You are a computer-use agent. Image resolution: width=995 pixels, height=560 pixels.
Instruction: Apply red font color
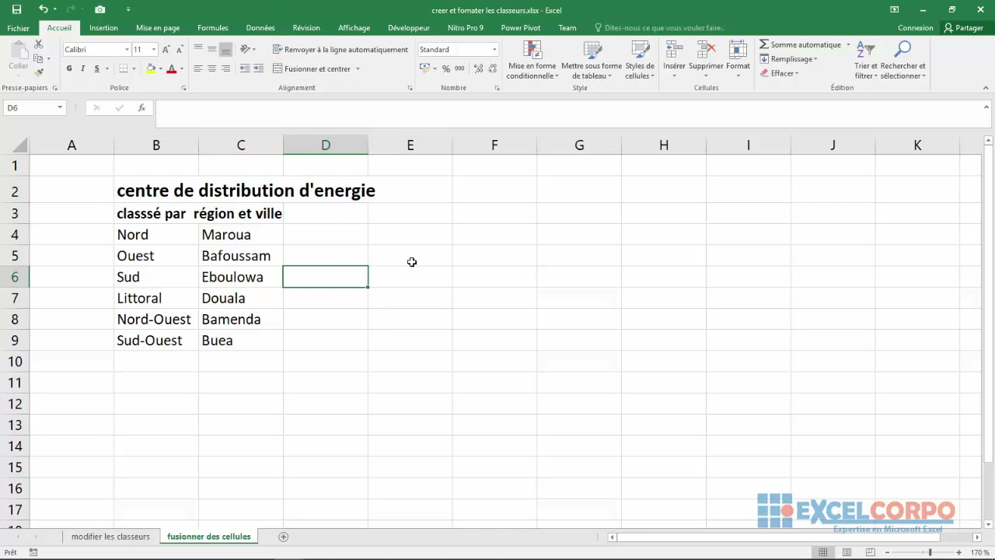pyautogui.click(x=172, y=68)
